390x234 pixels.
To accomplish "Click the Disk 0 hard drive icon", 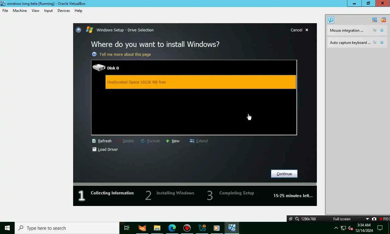I will click(99, 68).
